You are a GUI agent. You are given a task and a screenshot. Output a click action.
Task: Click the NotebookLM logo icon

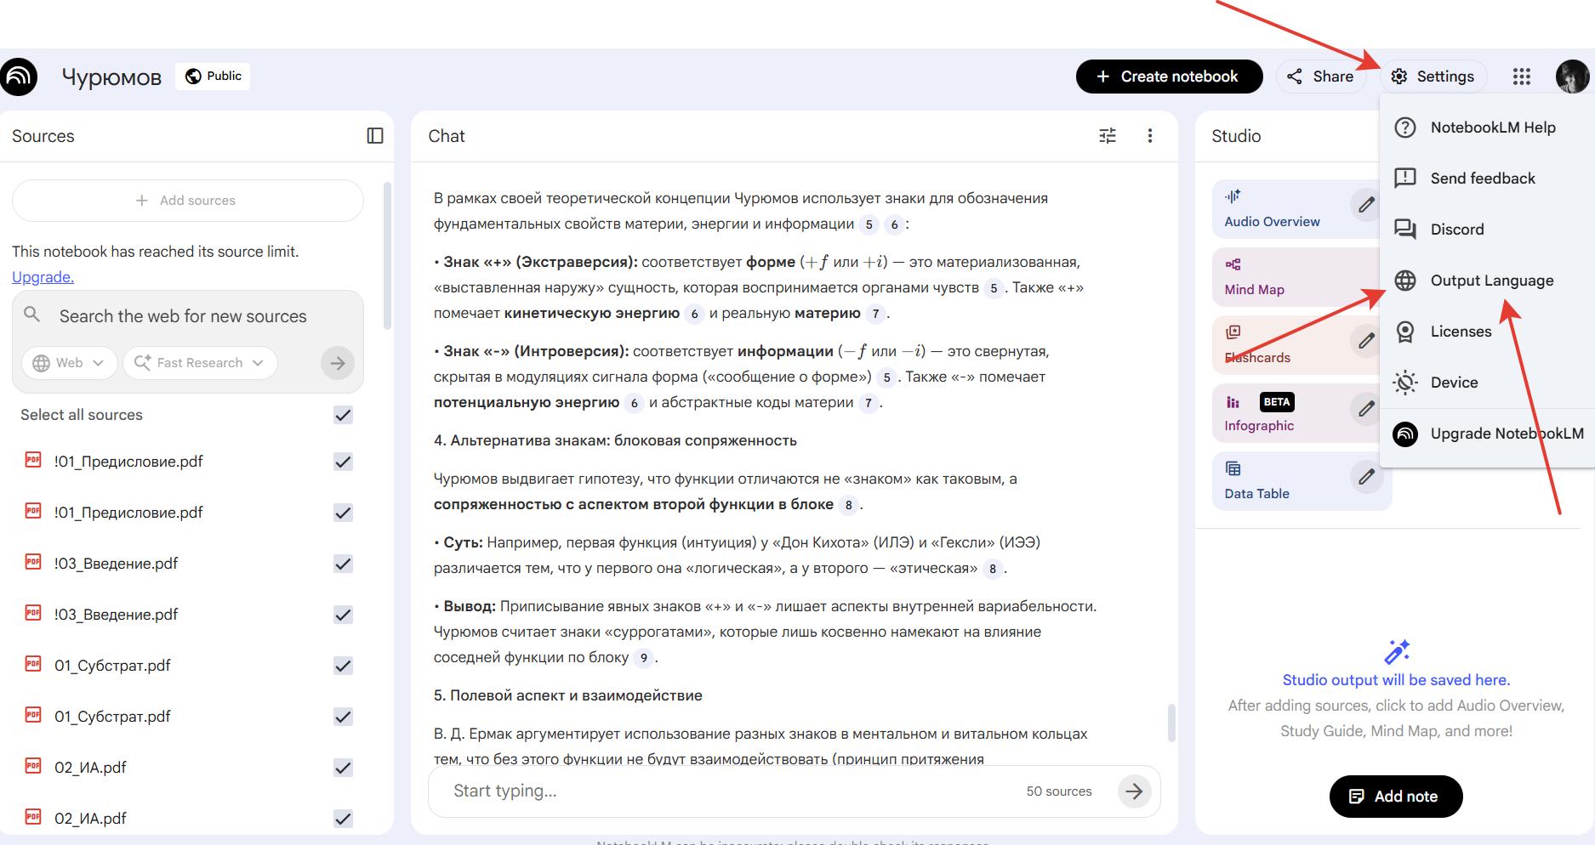pos(19,77)
